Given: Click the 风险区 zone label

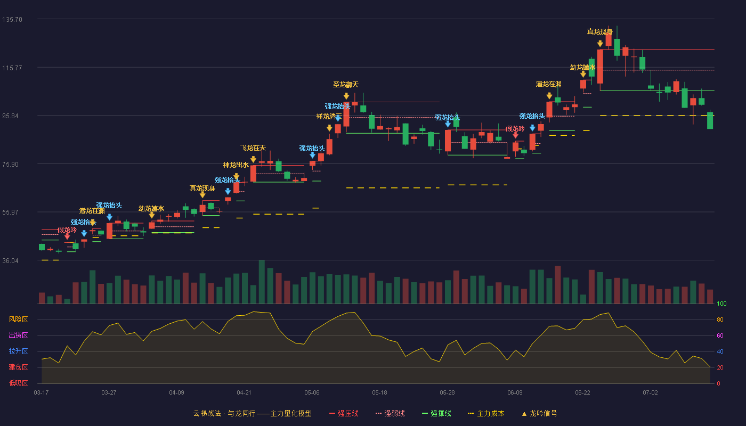Looking at the screenshot, I should coord(18,319).
